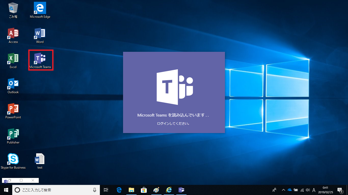Open Microsoft Edge from the taskbar
Image resolution: width=348 pixels, height=195 pixels.
click(x=119, y=190)
